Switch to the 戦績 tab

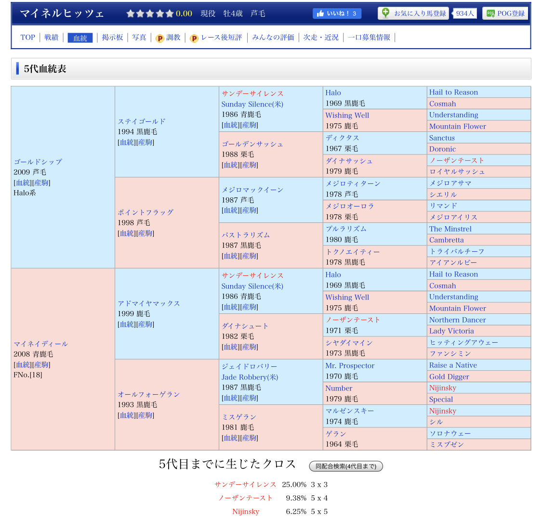pos(52,38)
